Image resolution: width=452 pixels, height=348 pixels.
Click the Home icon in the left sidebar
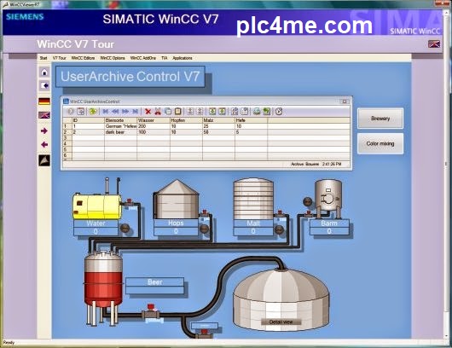(44, 72)
